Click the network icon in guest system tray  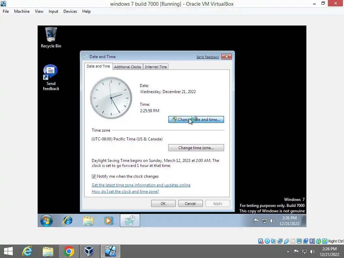click(x=264, y=221)
